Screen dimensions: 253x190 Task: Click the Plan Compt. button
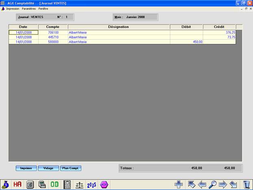click(71, 168)
